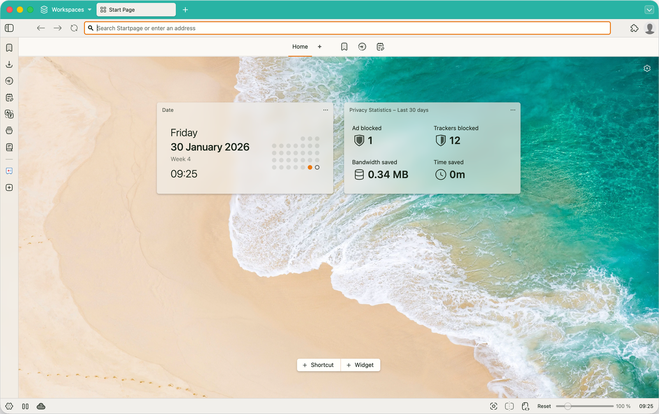Open sync status via the cloud icon
The width and height of the screenshot is (659, 414).
41,406
